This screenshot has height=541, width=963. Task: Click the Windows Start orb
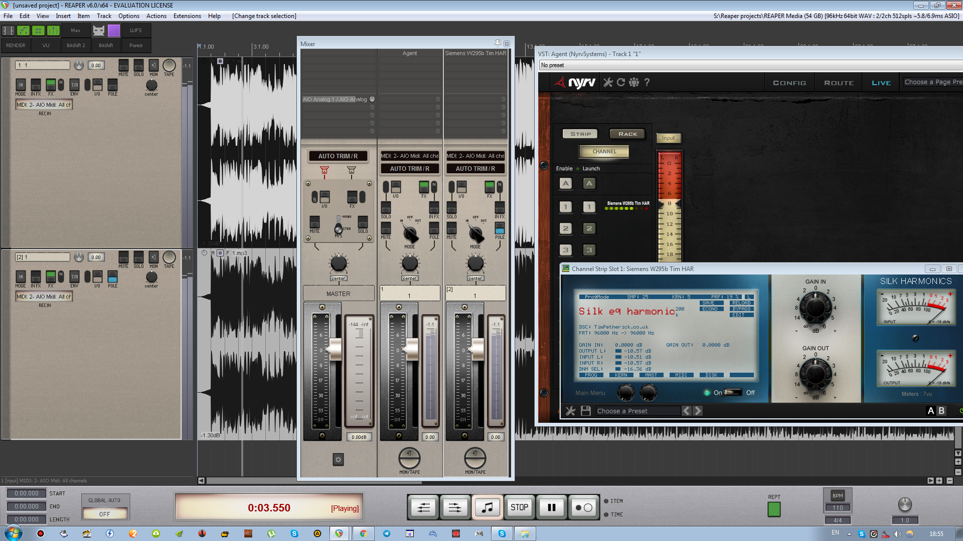[x=13, y=533]
